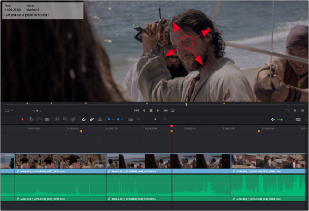Mute audio with the speaker icon
The height and width of the screenshot is (211, 309).
point(273,119)
